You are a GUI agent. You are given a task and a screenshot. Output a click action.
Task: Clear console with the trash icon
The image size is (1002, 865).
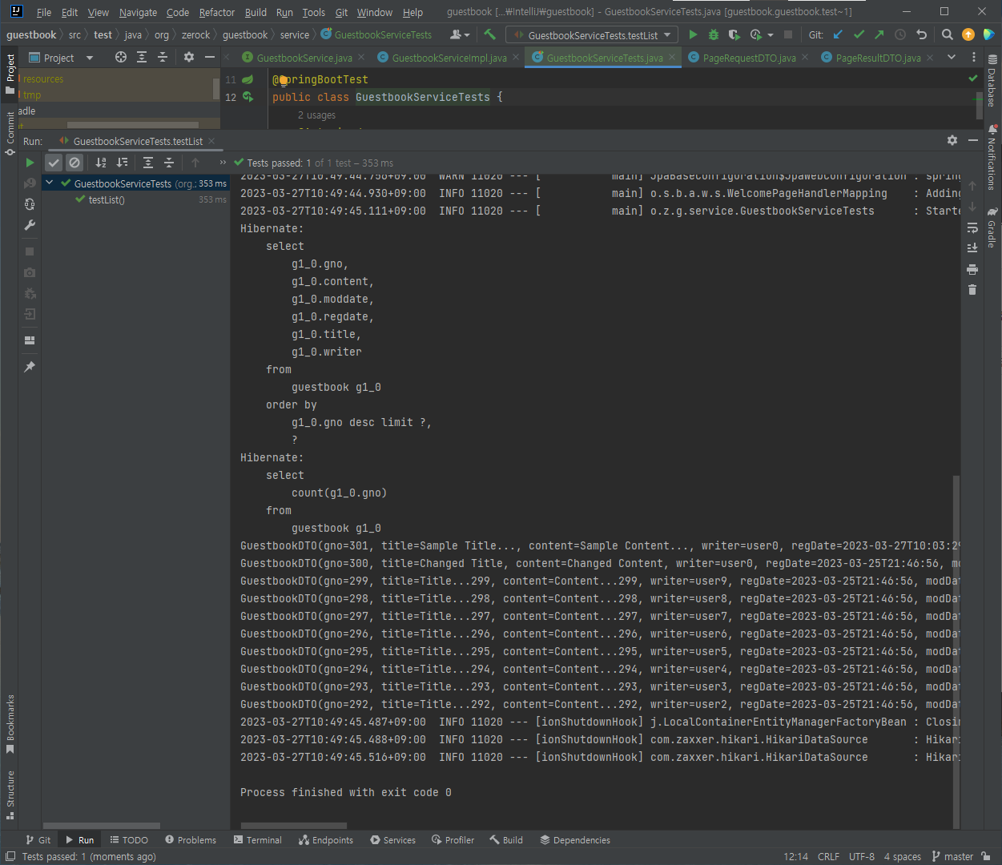972,290
